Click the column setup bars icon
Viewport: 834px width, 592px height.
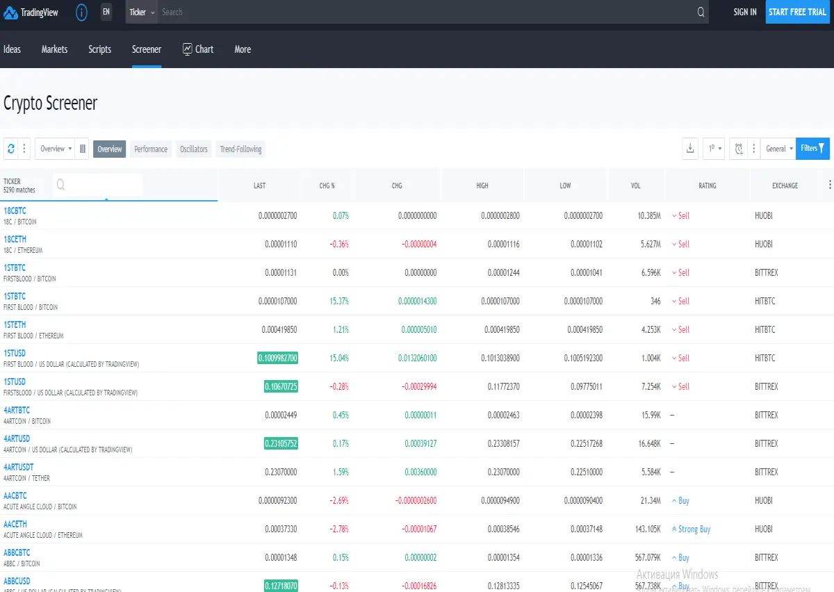pos(83,149)
